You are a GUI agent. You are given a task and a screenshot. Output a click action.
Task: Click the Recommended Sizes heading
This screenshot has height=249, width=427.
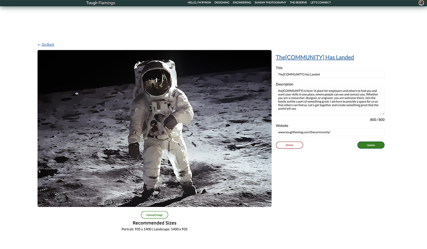click(x=154, y=223)
